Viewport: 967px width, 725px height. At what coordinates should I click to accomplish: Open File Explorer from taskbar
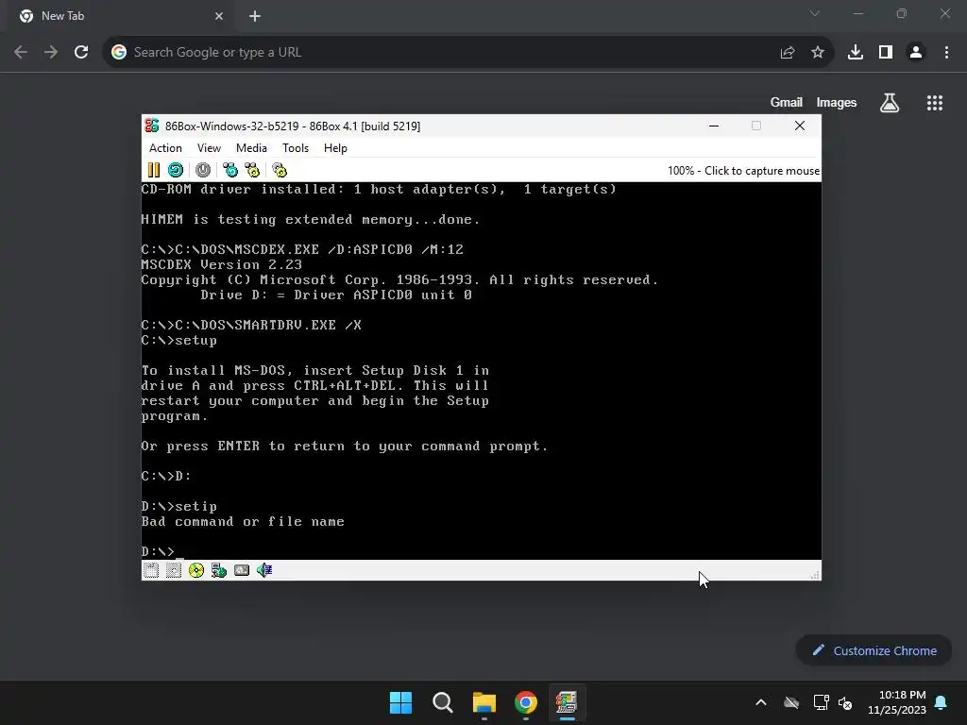pyautogui.click(x=484, y=702)
